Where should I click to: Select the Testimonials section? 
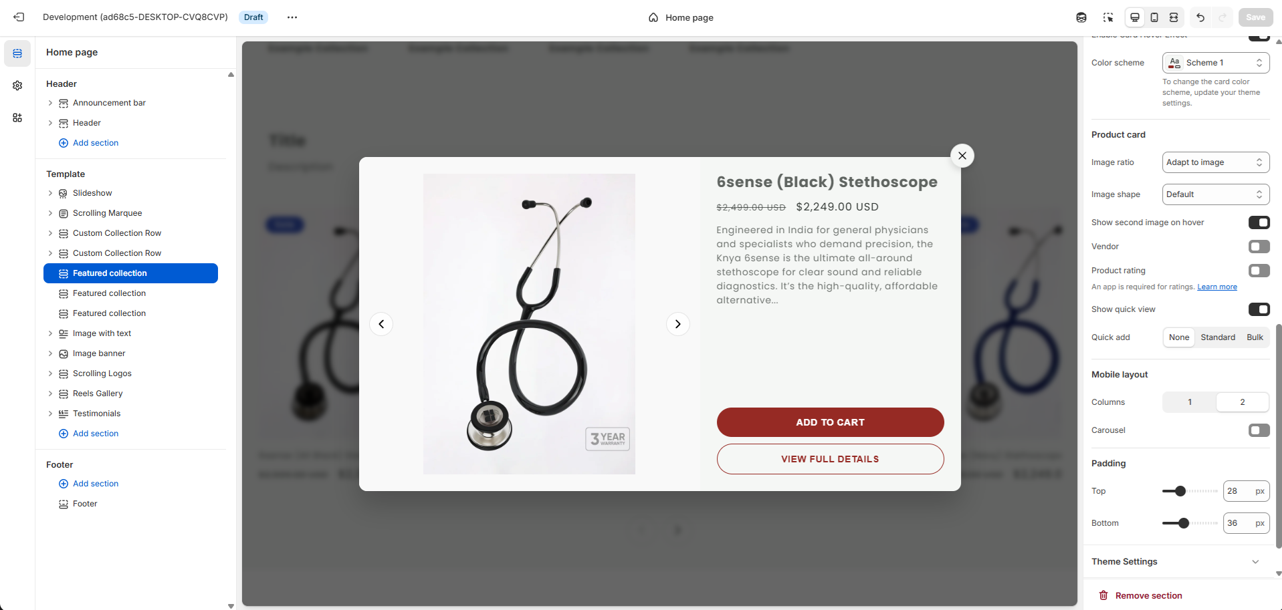96,414
